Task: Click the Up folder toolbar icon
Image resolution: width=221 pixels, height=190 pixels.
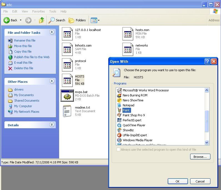Action: click(x=42, y=20)
